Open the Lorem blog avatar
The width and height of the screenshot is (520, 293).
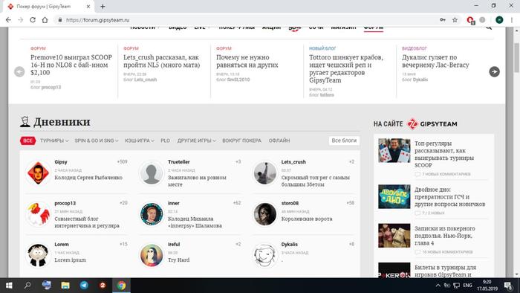pos(38,255)
